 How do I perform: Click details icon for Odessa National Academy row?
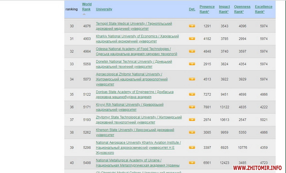click(x=192, y=51)
